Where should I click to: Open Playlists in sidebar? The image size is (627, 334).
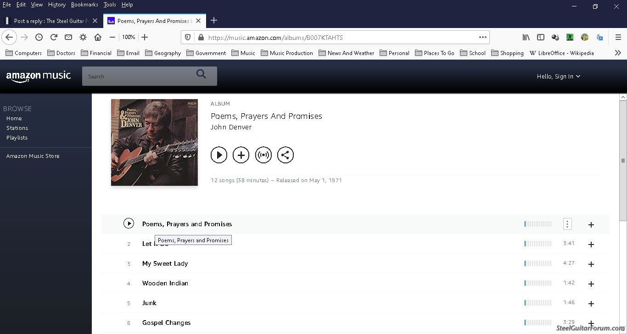[17, 138]
